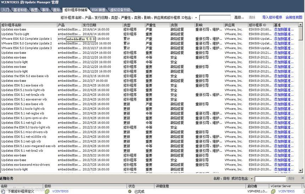305x194 pixels.
Task: Select Updates the ESXi 5.0 tools-light vib name
Action: (x=26, y=127)
